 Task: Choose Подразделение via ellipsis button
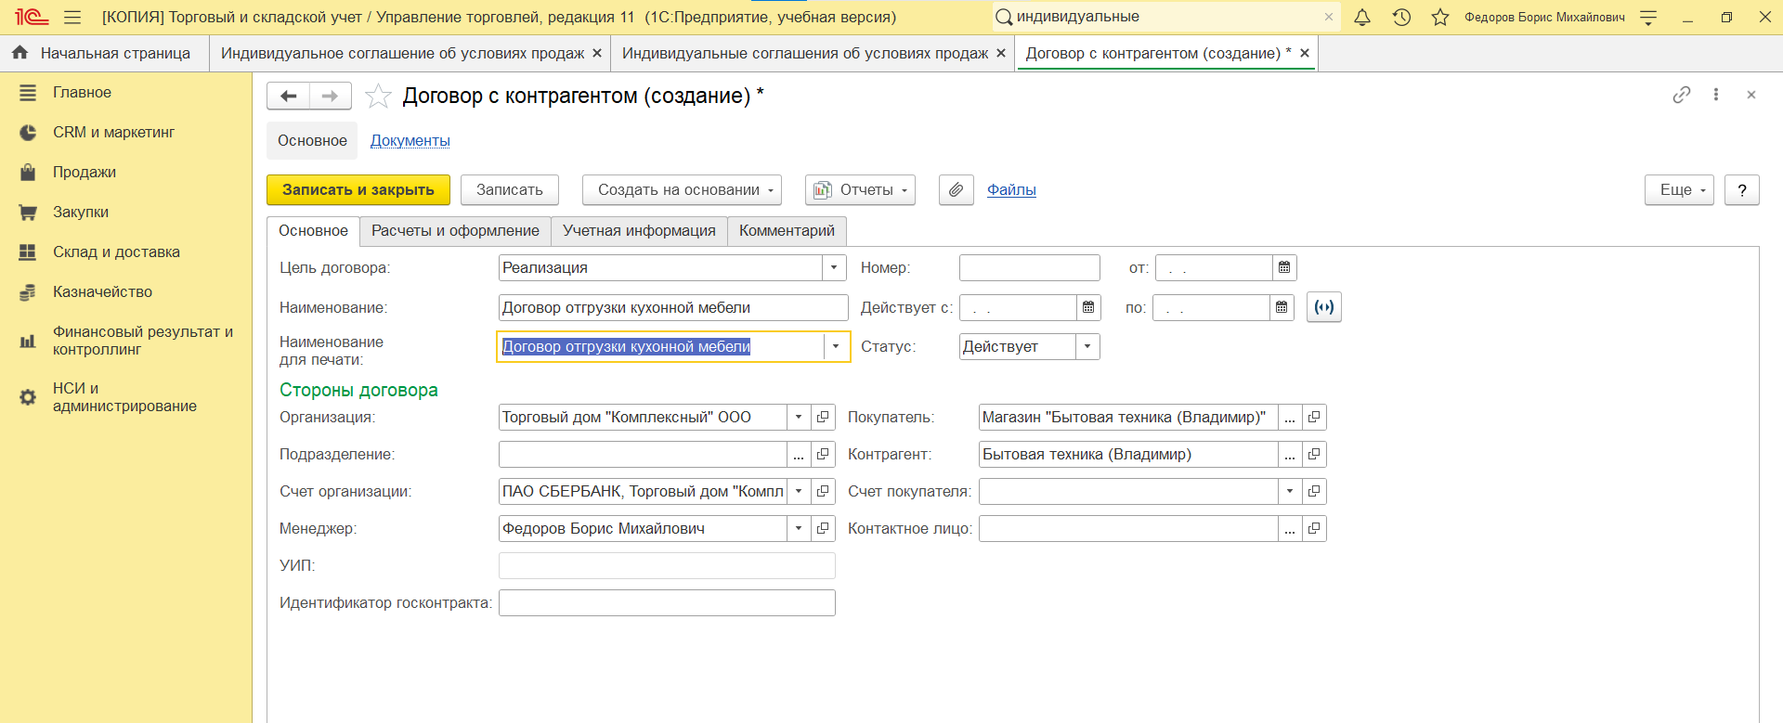(x=799, y=454)
